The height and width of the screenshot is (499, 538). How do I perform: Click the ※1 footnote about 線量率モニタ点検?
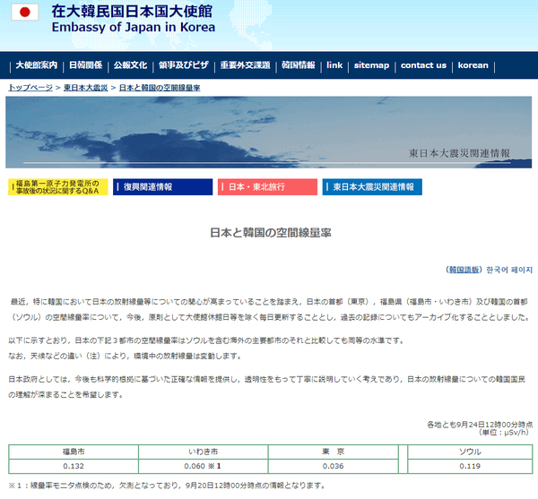click(167, 486)
